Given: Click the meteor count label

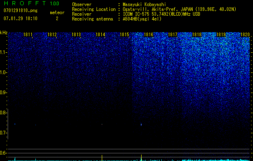Looking at the screenshot, I should pyautogui.click(x=57, y=12).
